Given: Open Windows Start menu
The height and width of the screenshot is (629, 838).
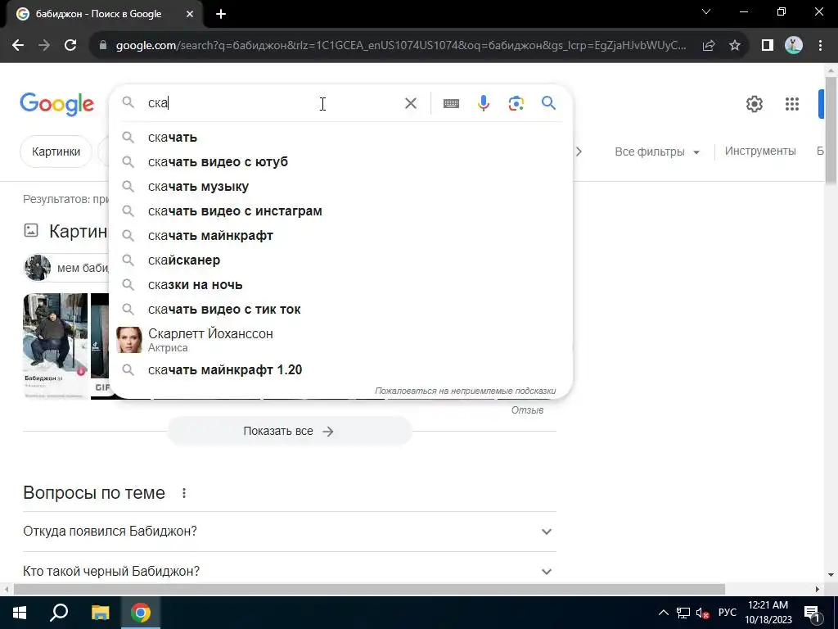Looking at the screenshot, I should (20, 613).
